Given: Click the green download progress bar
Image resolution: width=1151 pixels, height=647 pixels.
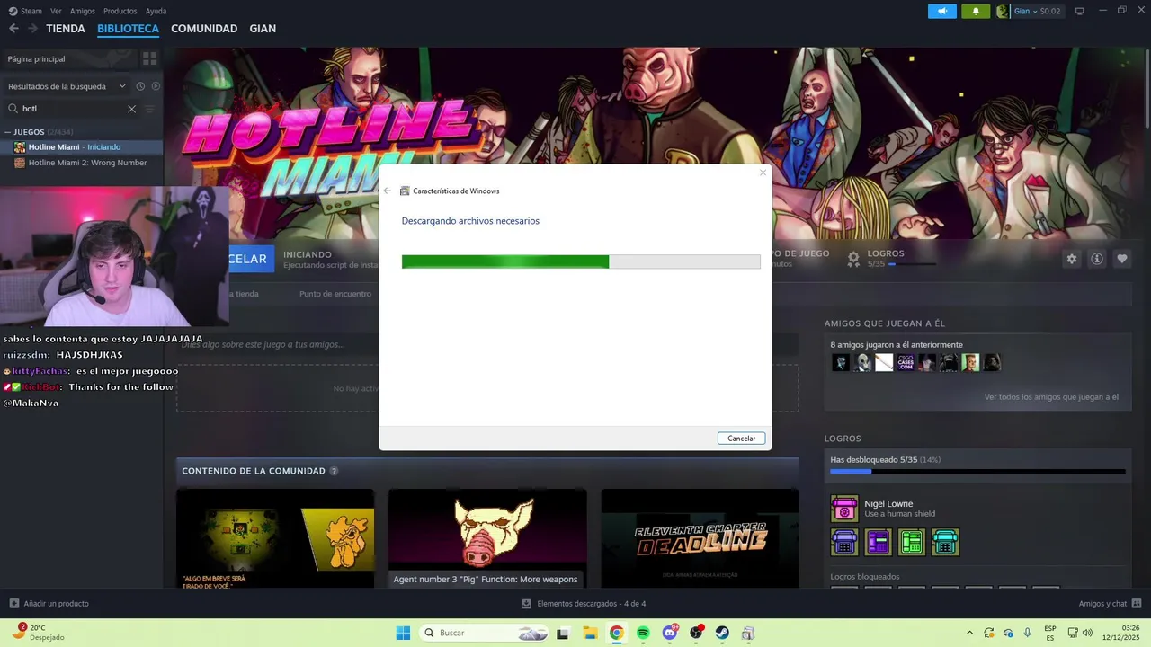Looking at the screenshot, I should [581, 261].
